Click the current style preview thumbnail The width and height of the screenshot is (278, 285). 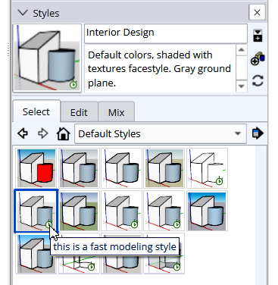(x=47, y=58)
